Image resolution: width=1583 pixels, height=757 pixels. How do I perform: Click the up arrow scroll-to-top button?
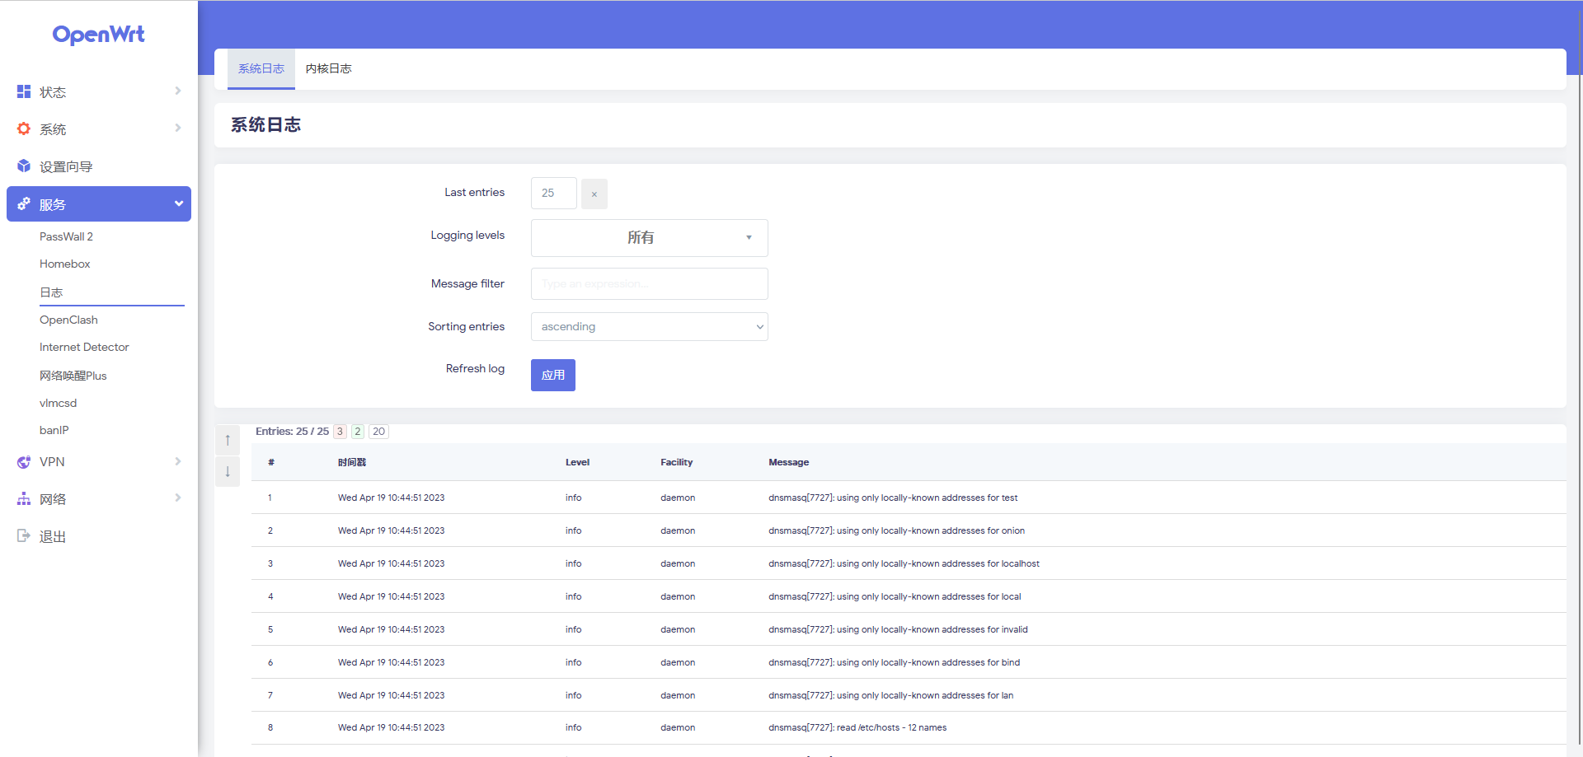pos(228,439)
